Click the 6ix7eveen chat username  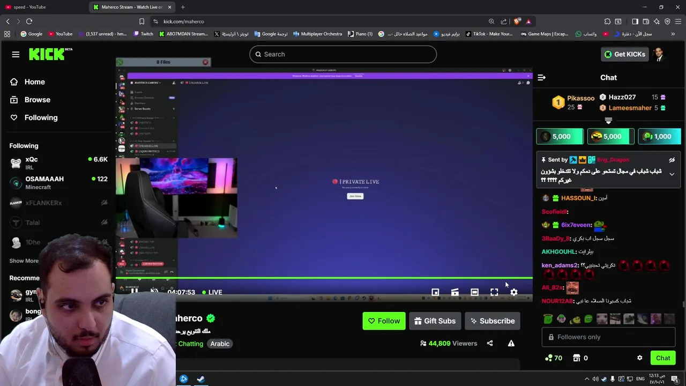click(576, 225)
